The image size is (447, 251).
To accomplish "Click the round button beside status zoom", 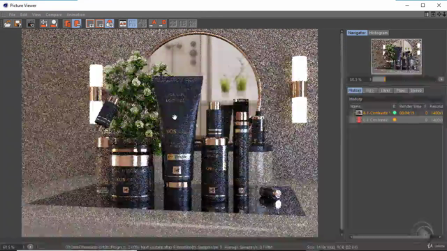I will (x=30, y=247).
